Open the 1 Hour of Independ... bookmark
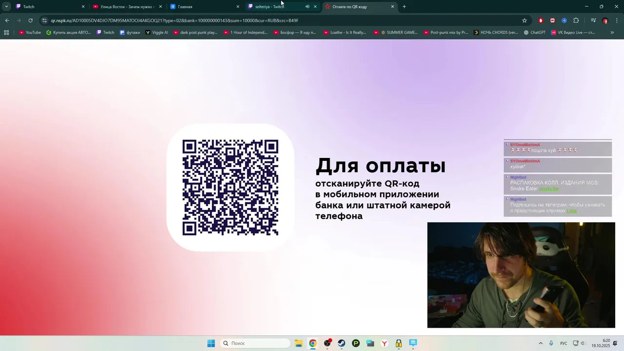 coord(246,33)
